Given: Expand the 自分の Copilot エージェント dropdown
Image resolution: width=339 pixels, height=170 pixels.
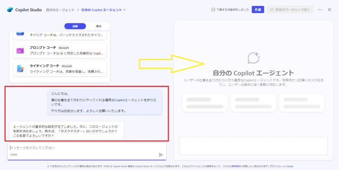Looking at the screenshot, I should [x=103, y=10].
